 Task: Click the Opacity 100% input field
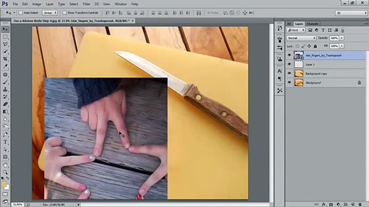[334, 38]
